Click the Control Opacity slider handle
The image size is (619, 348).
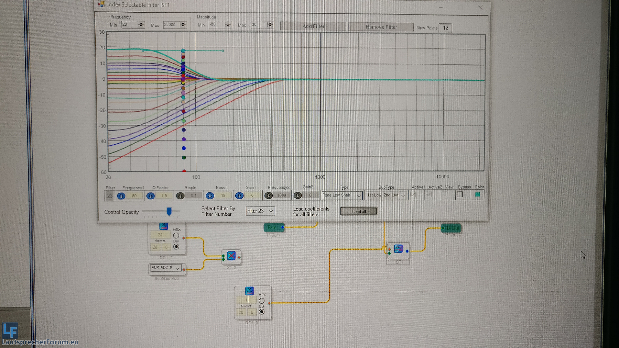pyautogui.click(x=169, y=211)
